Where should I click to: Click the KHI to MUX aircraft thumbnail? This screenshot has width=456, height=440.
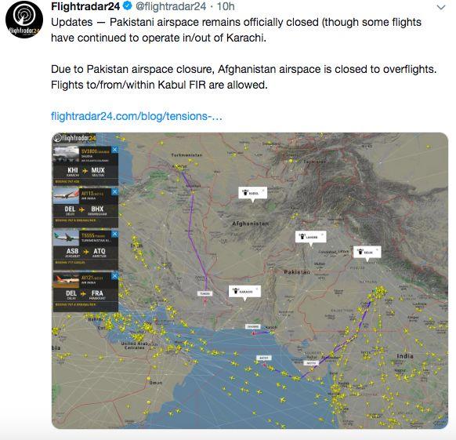coord(66,155)
